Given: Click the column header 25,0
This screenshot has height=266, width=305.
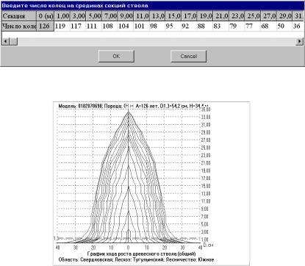Looking at the screenshot, I should pos(253,16).
